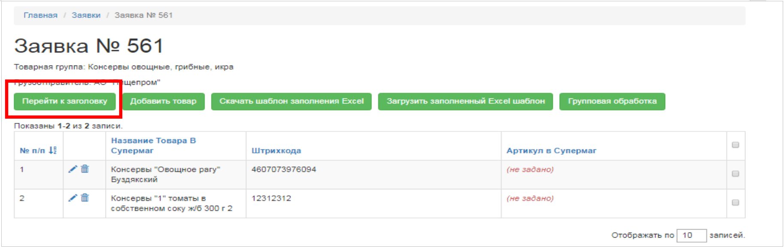The height and width of the screenshot is (248, 784).
Task: Check the checkbox for row 1
Action: coord(735,174)
